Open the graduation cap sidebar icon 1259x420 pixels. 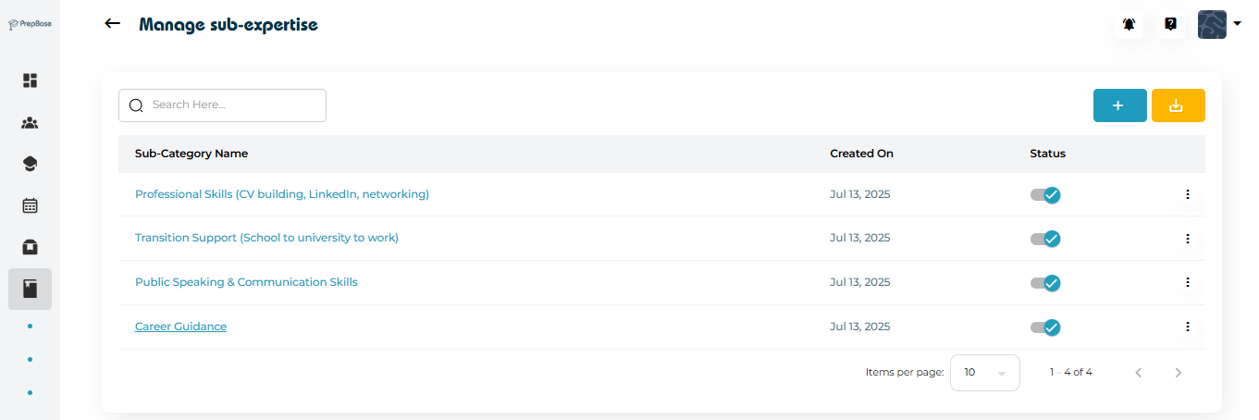[30, 164]
